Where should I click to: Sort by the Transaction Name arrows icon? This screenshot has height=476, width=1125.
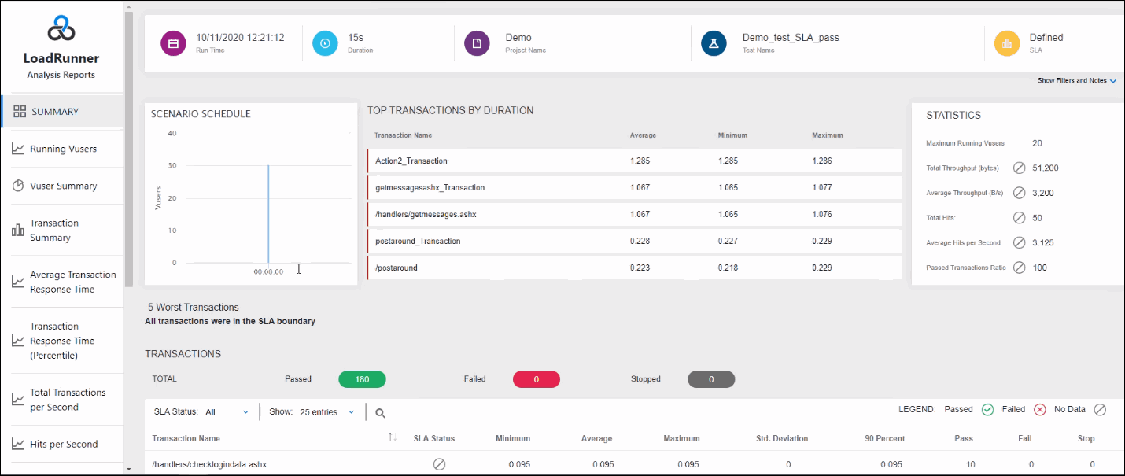(x=393, y=437)
